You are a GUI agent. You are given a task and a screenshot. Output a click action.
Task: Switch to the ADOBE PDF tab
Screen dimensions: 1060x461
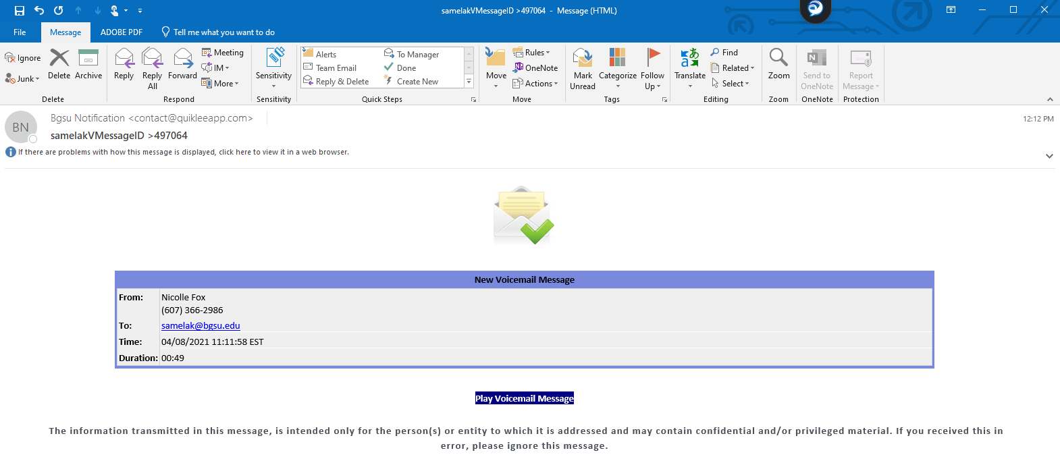[122, 32]
